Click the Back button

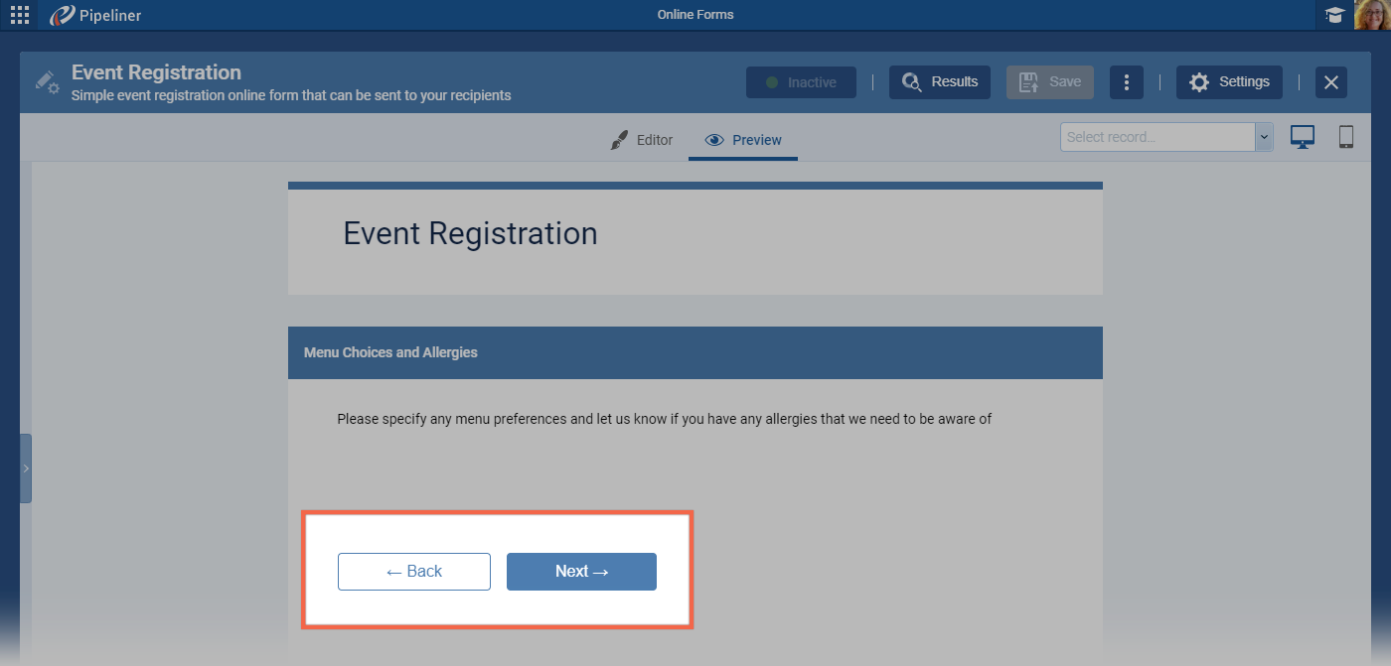[x=414, y=572]
